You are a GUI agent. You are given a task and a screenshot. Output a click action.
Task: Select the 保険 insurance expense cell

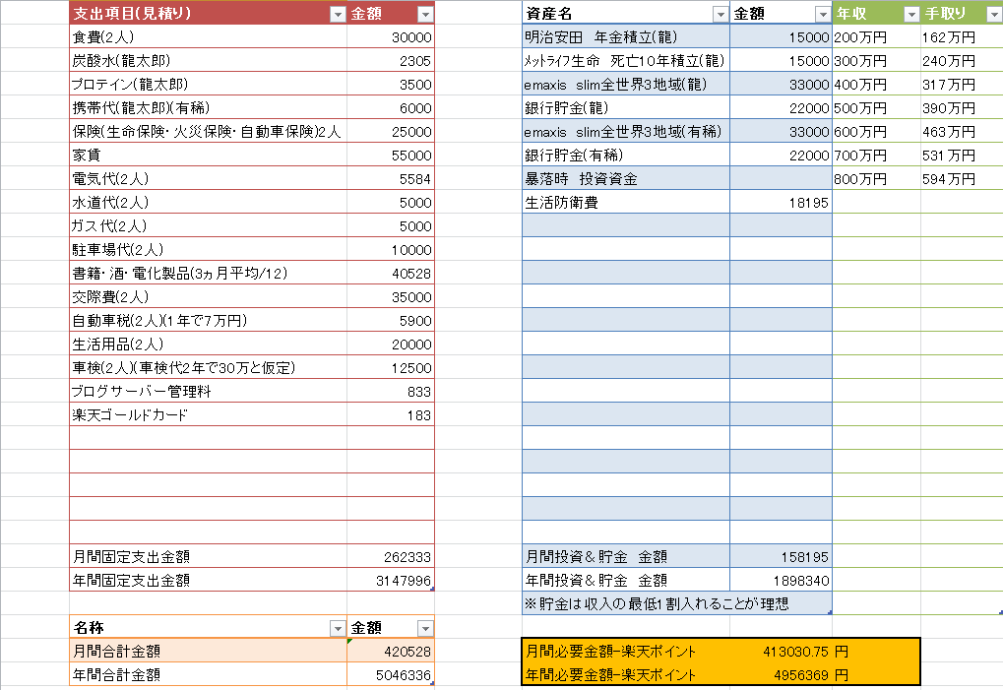click(x=208, y=132)
